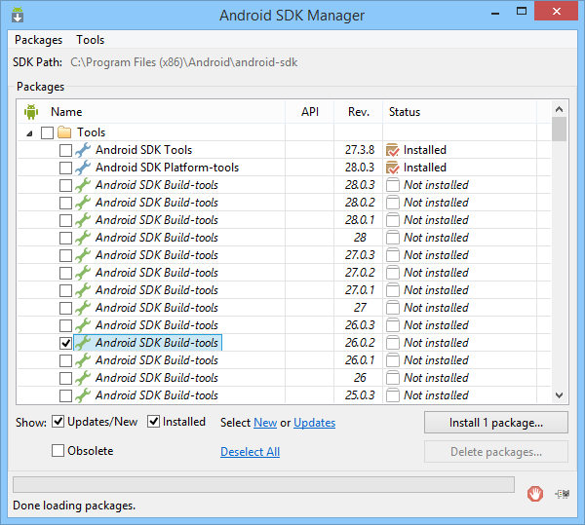This screenshot has height=525, width=585.
Task: Click the red stop hand icon
Action: (535, 494)
